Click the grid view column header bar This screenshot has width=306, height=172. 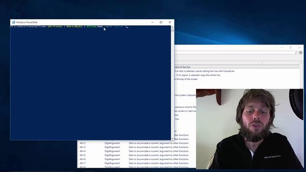(237, 63)
